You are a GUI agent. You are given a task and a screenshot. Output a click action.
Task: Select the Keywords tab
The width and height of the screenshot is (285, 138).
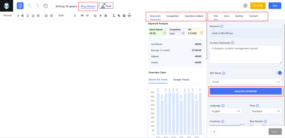pyautogui.click(x=155, y=16)
